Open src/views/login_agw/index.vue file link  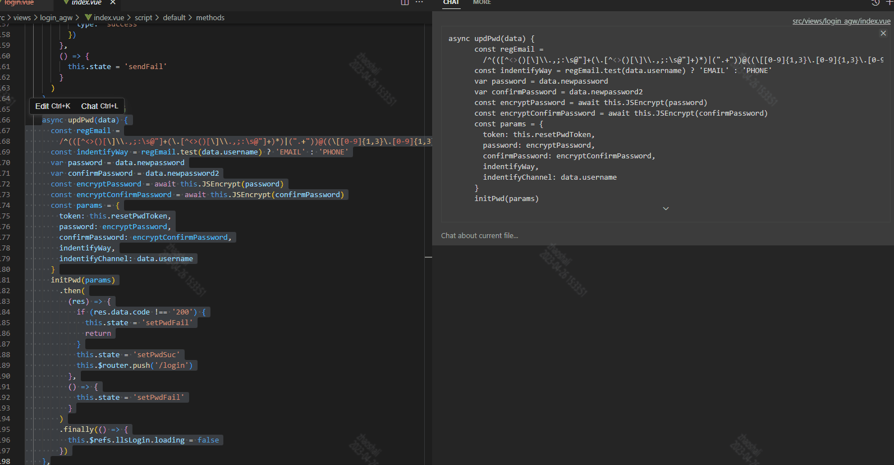coord(841,21)
